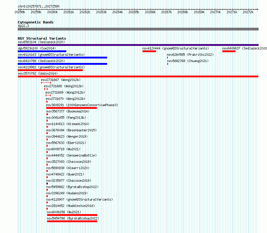
Task: Select nsv1140613 (Alsmadi2014) variant
Action: click(68, 124)
